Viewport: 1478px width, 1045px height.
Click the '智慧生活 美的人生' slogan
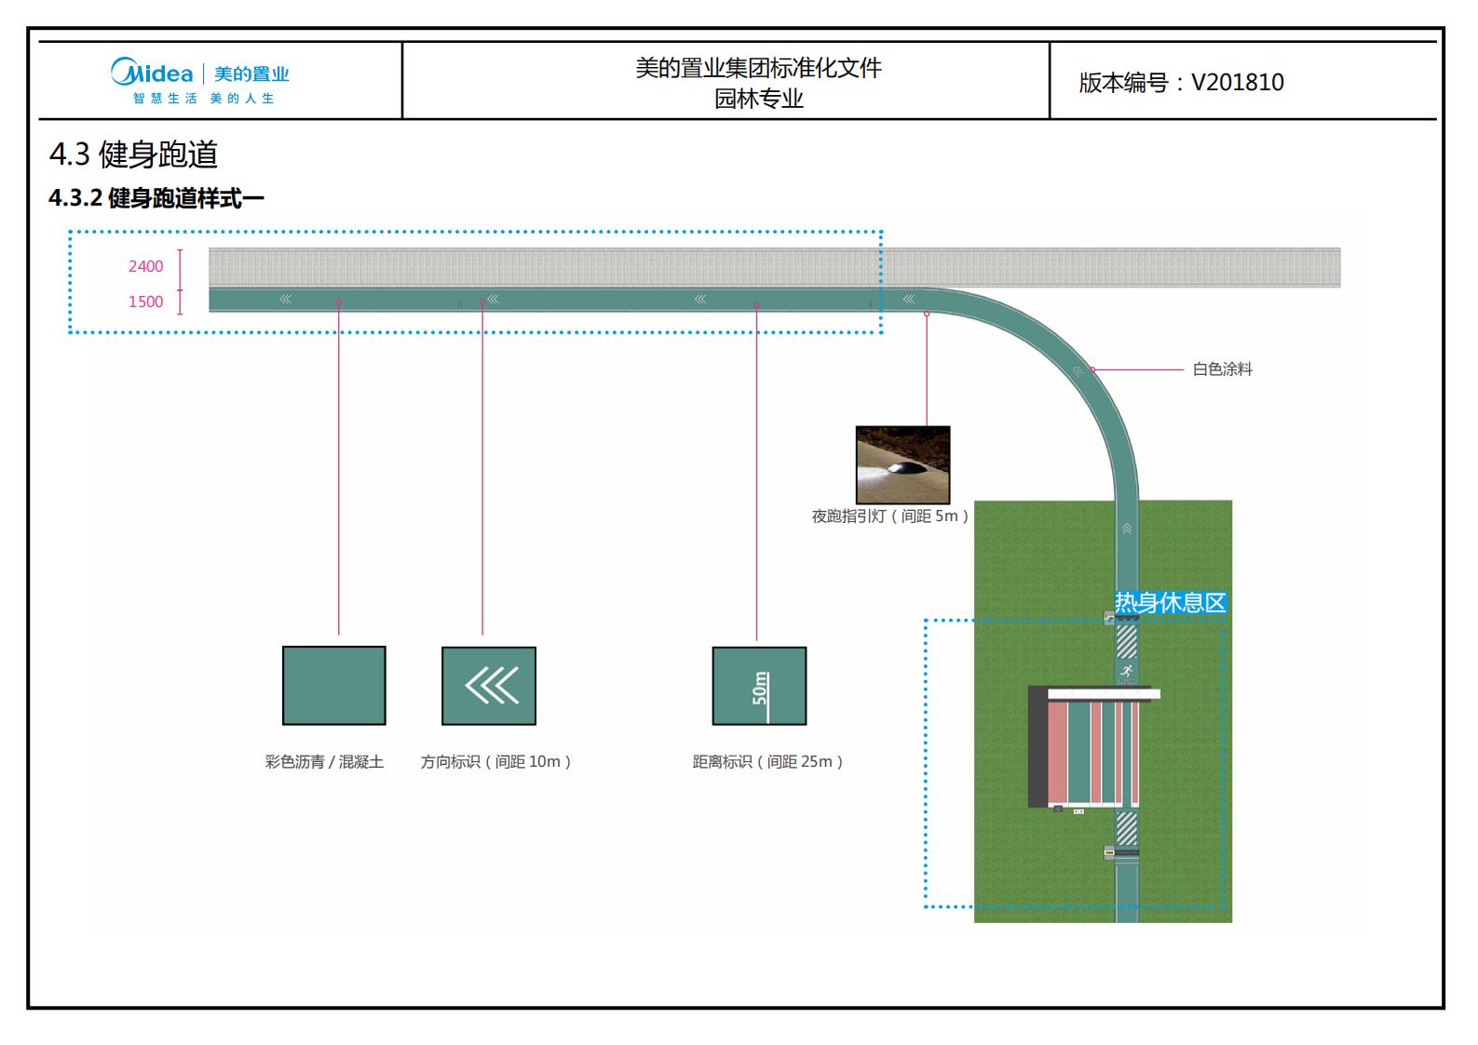203,99
